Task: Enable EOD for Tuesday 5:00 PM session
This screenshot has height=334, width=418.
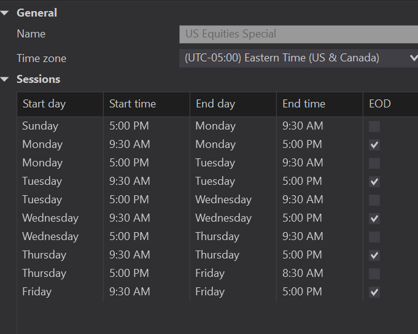Action: (x=374, y=200)
